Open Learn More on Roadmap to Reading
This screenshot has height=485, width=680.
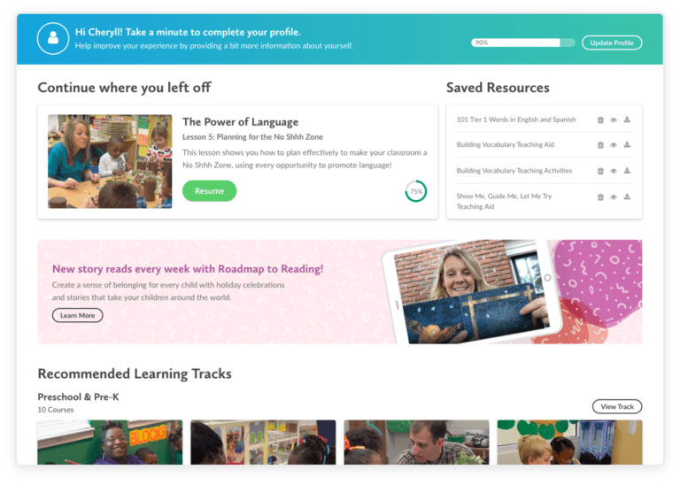77,316
